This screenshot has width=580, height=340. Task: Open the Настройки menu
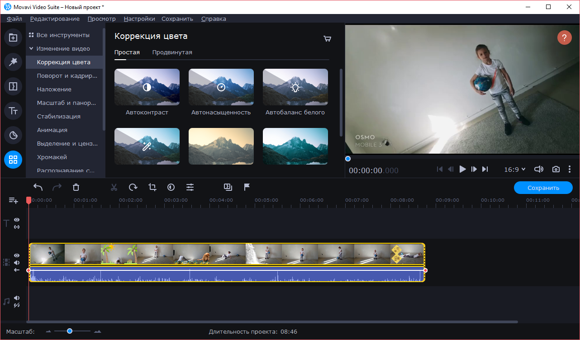(139, 19)
